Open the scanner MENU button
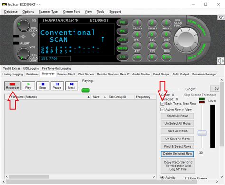 [x=122, y=48]
